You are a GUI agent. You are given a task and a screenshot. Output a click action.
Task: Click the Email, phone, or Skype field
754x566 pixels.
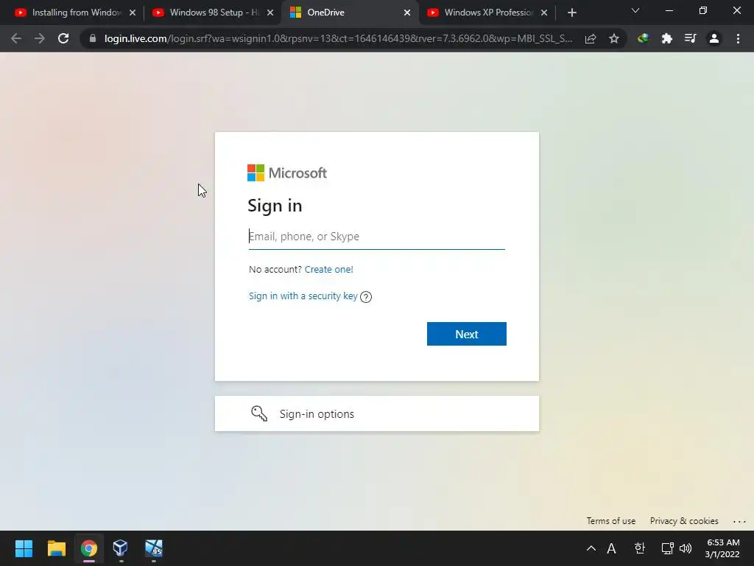click(x=376, y=237)
